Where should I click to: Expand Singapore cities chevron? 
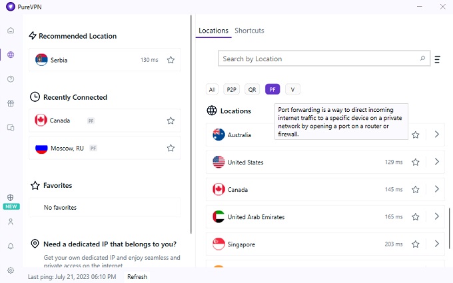(x=437, y=244)
